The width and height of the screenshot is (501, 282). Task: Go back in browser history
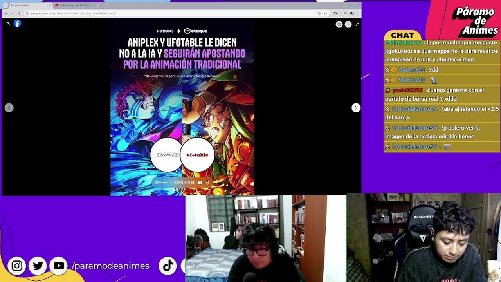pyautogui.click(x=5, y=13)
